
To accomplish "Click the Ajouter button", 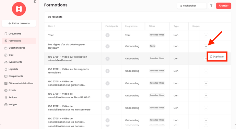I will point(224,6).
